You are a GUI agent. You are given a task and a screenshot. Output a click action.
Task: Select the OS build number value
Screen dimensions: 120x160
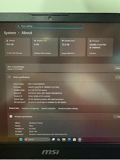point(33,131)
